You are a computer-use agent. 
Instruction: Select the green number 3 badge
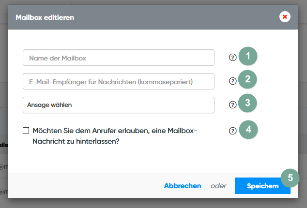point(248,103)
